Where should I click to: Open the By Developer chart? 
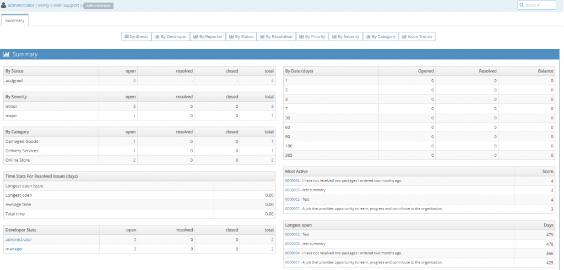[171, 36]
